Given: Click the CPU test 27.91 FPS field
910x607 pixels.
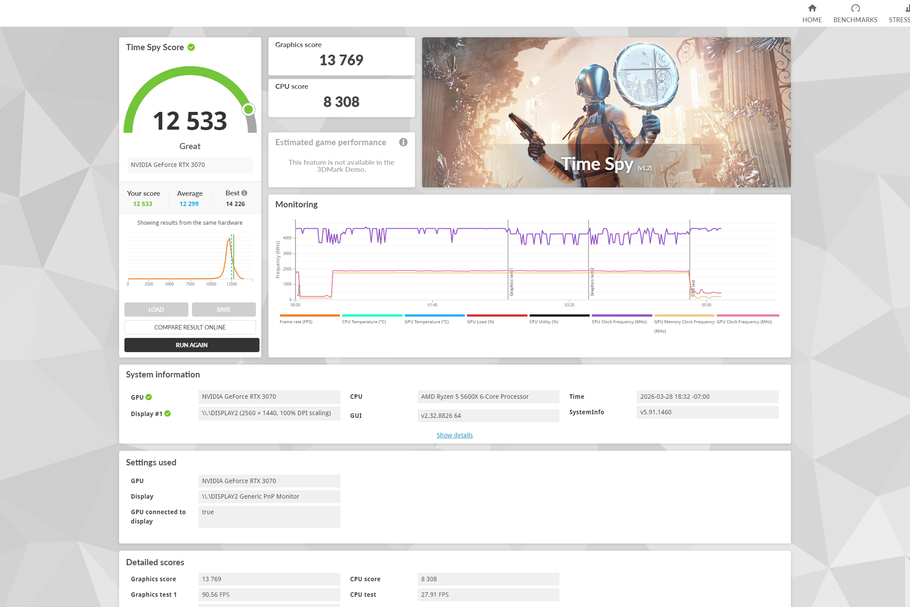Looking at the screenshot, I should (488, 595).
